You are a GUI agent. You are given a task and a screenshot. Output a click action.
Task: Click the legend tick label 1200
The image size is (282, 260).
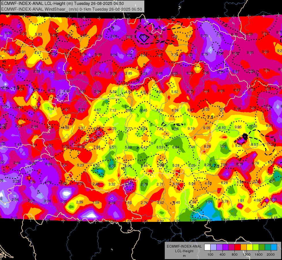point(247,255)
